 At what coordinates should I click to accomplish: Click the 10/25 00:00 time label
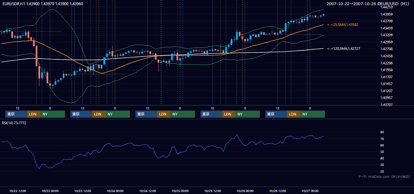(x=180, y=191)
